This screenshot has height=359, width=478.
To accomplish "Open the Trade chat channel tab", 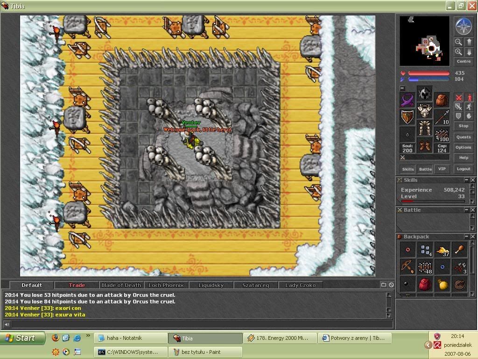I will tap(77, 285).
